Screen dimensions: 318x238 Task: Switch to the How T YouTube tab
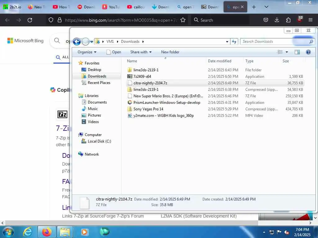[61, 7]
